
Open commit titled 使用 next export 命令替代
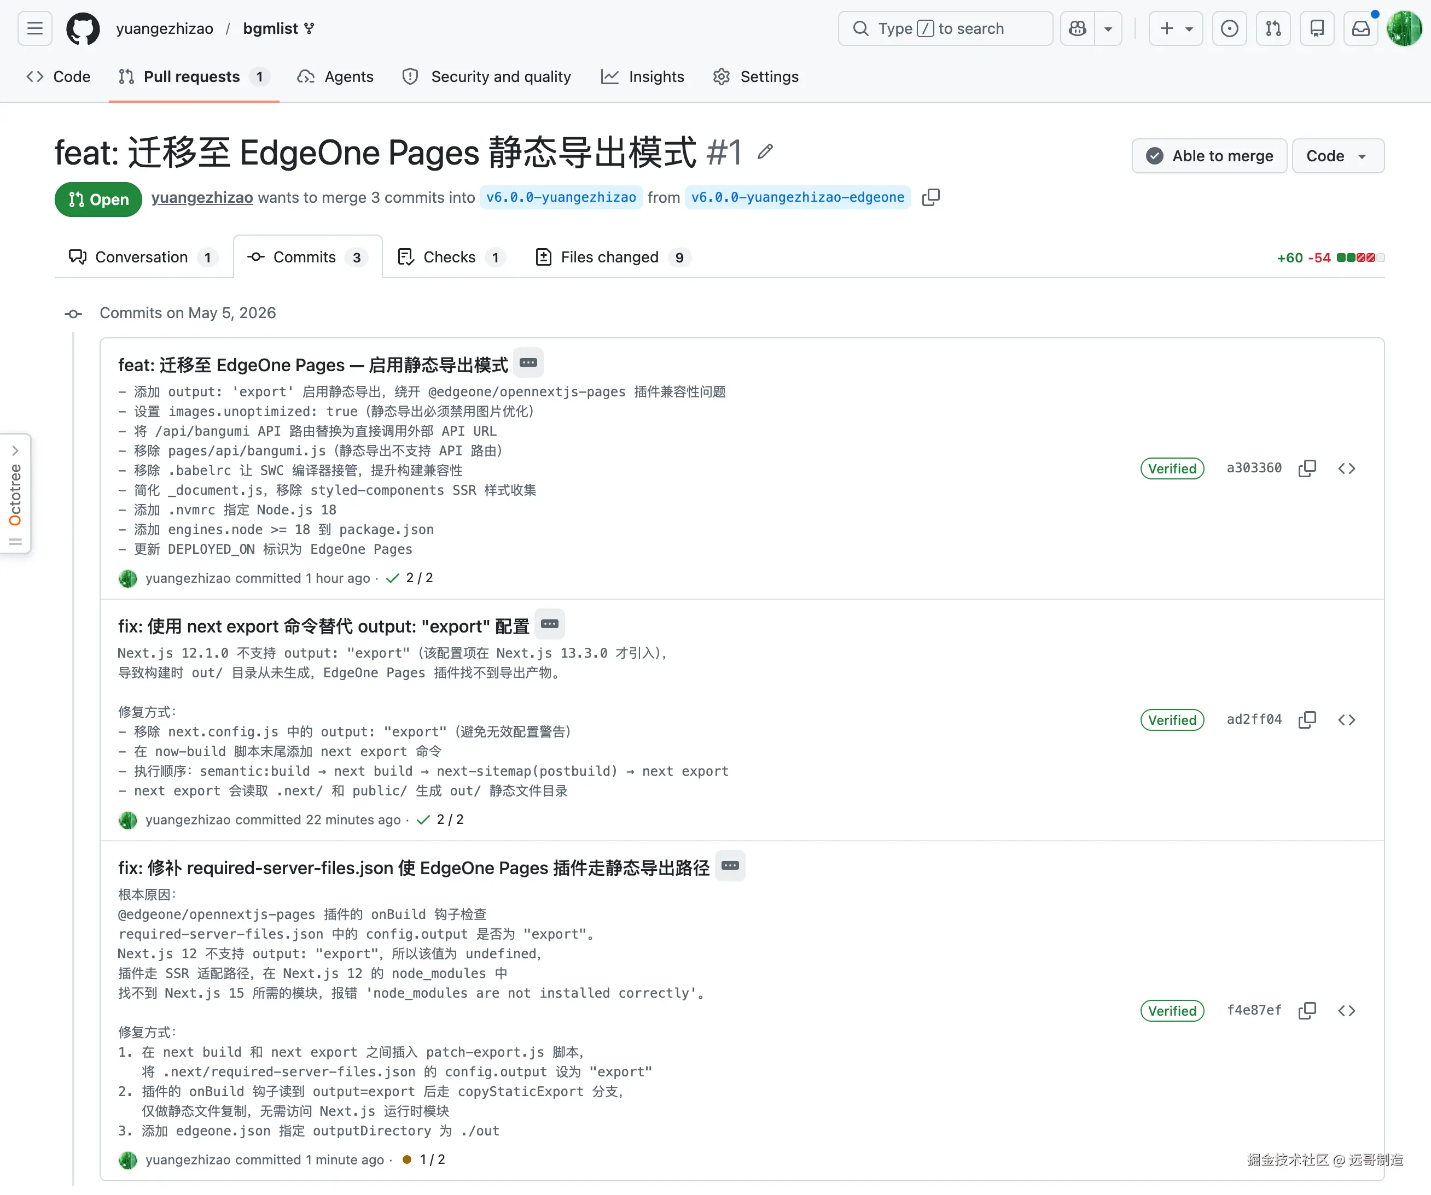coord(324,627)
